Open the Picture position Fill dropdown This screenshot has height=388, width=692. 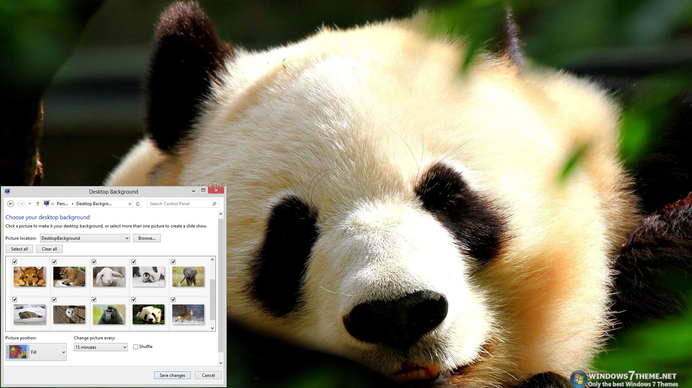point(36,352)
